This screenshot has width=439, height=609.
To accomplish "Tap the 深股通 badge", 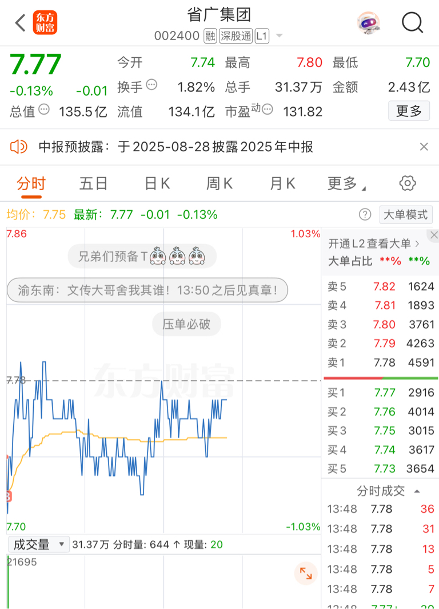I will [236, 36].
